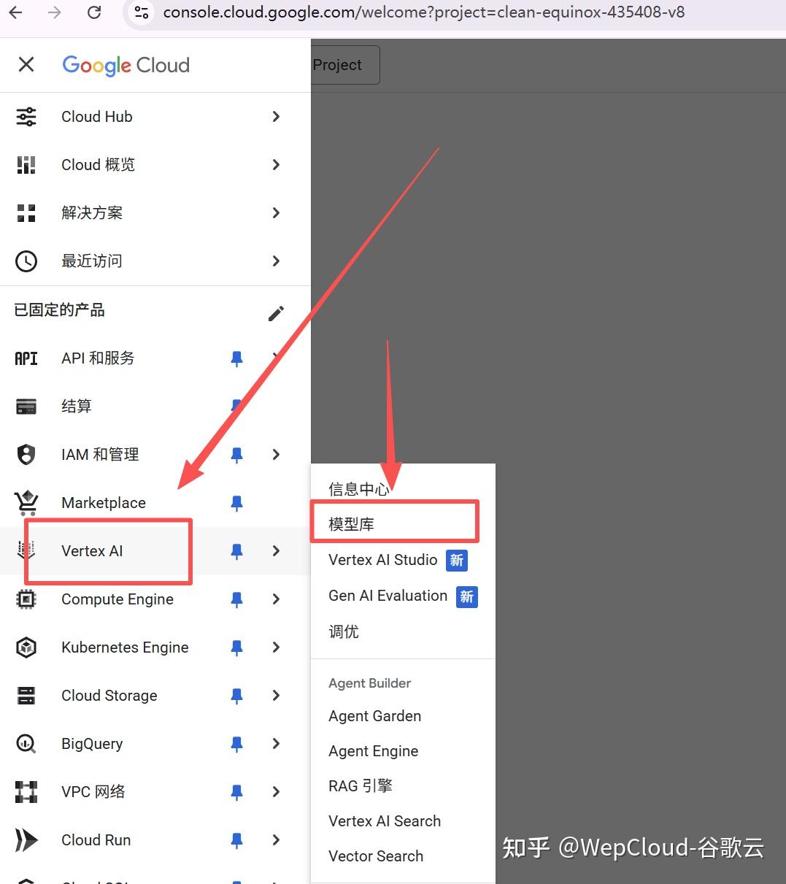Expand Compute Engine submenu chevron
The height and width of the screenshot is (884, 786).
276,599
